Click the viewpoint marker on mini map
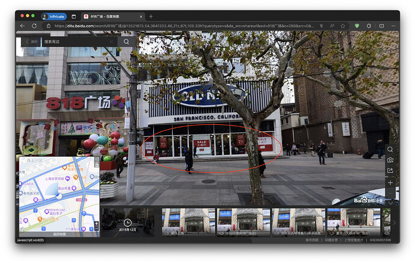 [59, 196]
